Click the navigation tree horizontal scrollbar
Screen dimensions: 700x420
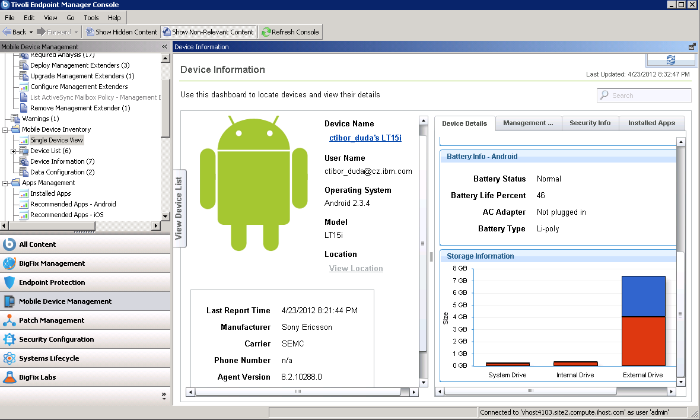point(80,226)
